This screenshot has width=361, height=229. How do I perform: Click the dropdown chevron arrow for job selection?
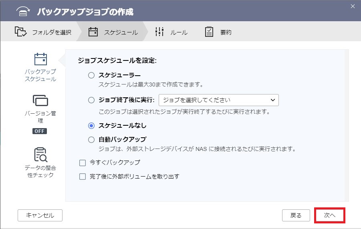coord(273,100)
